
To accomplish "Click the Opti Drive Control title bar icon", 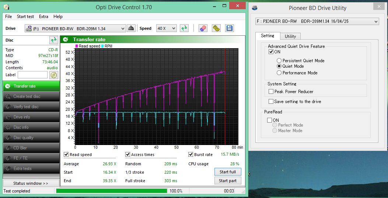I will 7,7.
